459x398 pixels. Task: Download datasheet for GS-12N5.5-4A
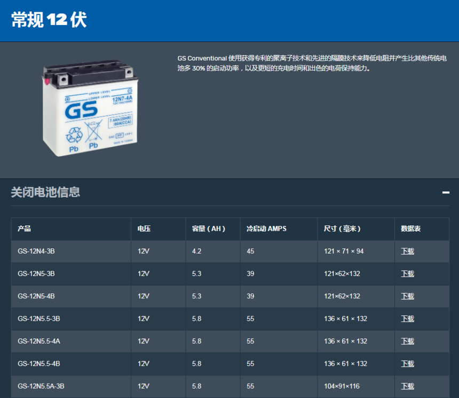(x=407, y=341)
